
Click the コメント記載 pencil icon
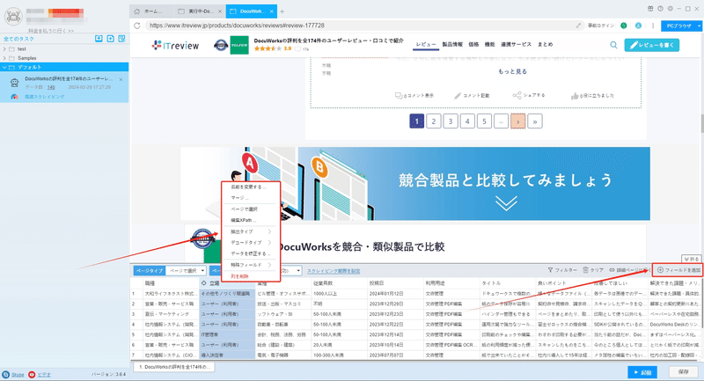tap(458, 96)
